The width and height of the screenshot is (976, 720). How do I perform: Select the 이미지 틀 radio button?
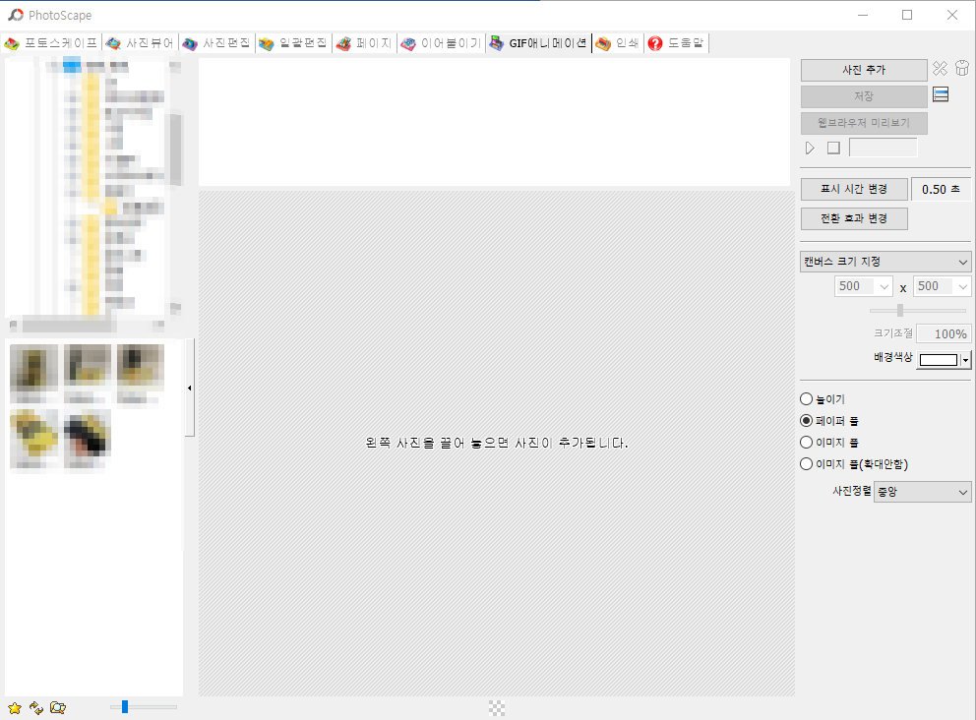[x=806, y=442]
